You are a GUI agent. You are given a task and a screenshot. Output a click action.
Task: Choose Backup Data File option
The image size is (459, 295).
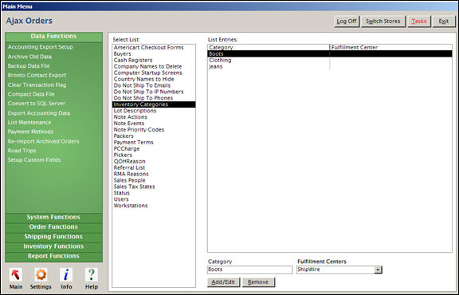[29, 66]
